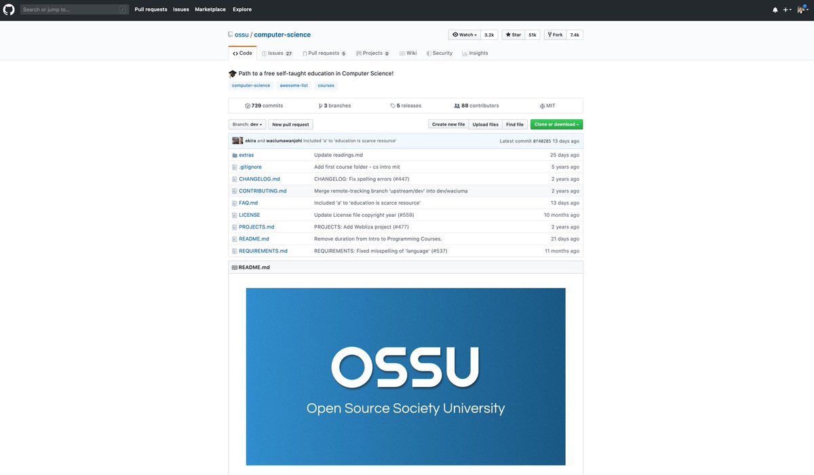814x475 pixels.
Task: Open the ekira author link
Action: pos(250,141)
